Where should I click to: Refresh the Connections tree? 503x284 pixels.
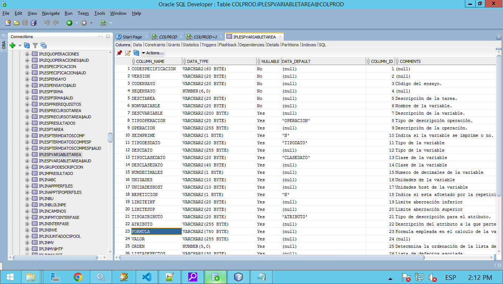coord(27,45)
